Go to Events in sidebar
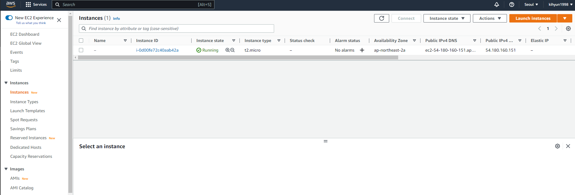575x195 pixels. 17,52
